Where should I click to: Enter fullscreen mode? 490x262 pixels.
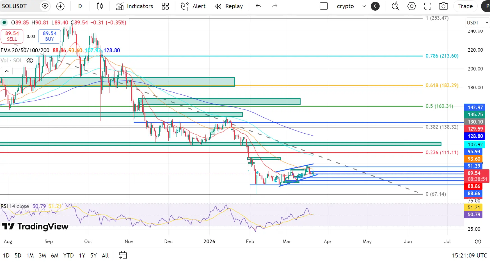click(x=427, y=6)
